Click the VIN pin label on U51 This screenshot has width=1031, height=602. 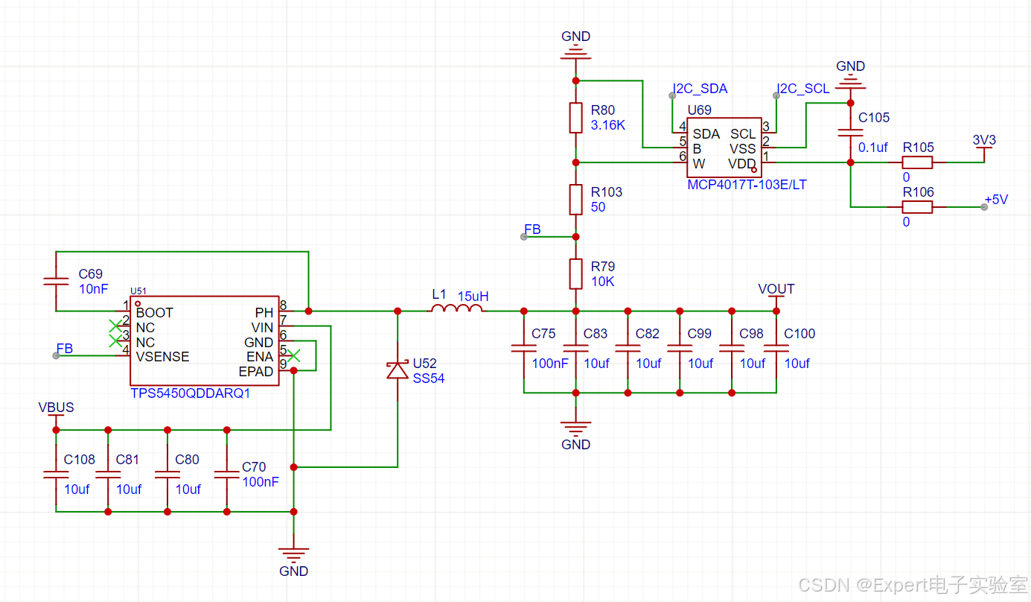[263, 328]
